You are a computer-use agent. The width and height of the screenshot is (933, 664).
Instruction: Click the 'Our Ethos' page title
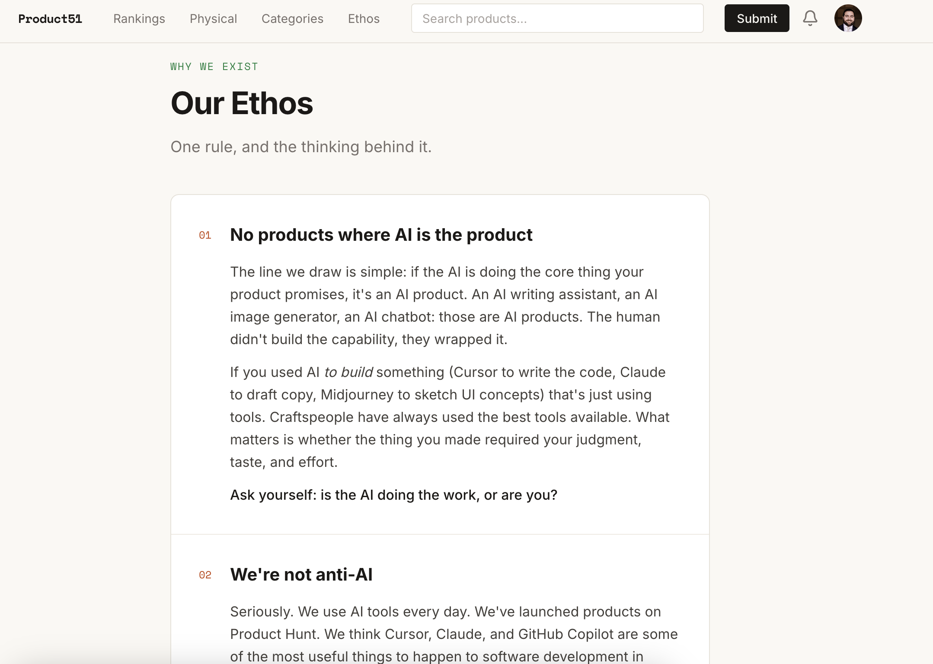242,103
